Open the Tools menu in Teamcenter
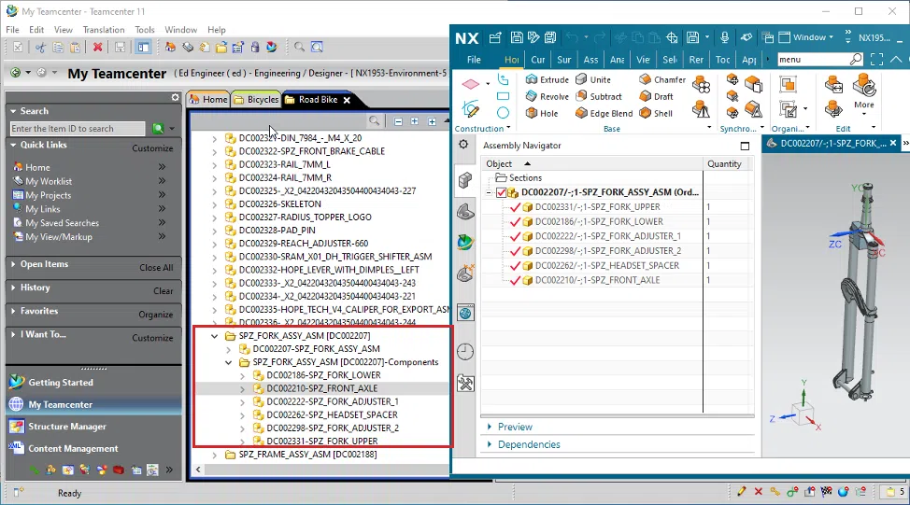This screenshot has width=910, height=505. point(145,30)
